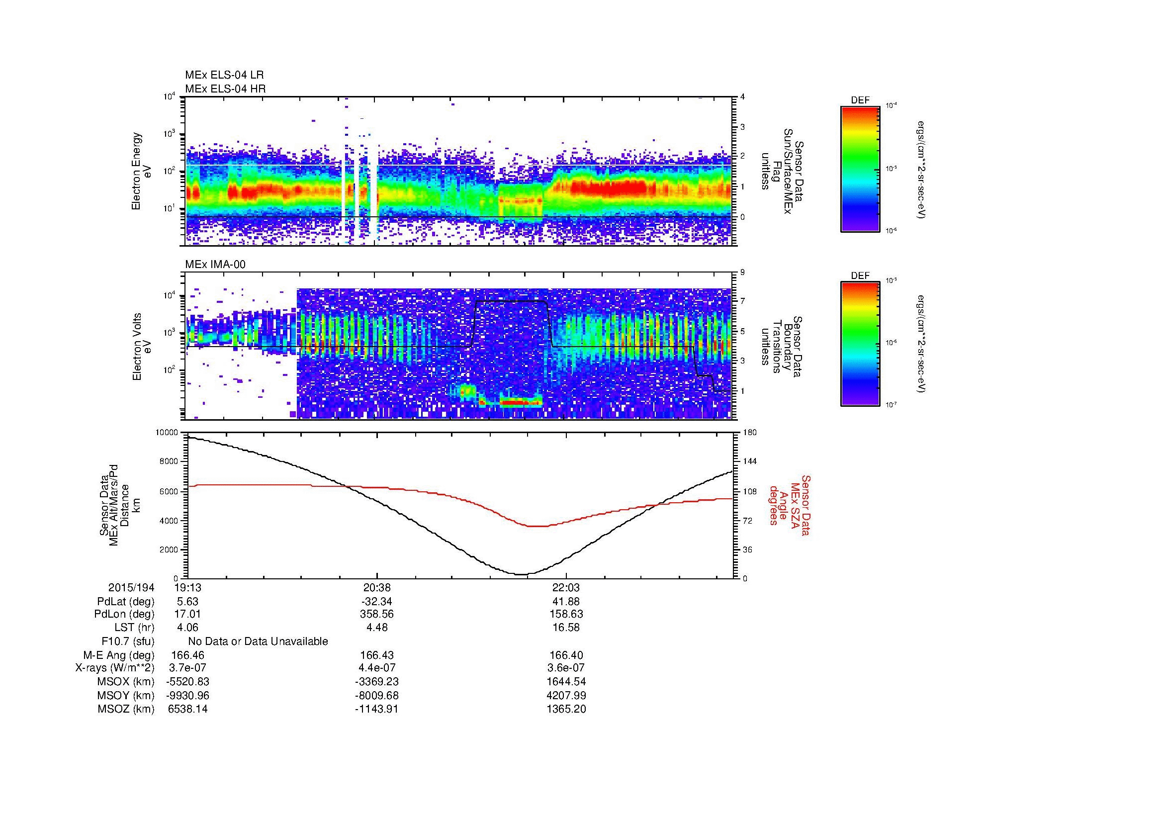Click MSOY value 4207.99

click(566, 695)
